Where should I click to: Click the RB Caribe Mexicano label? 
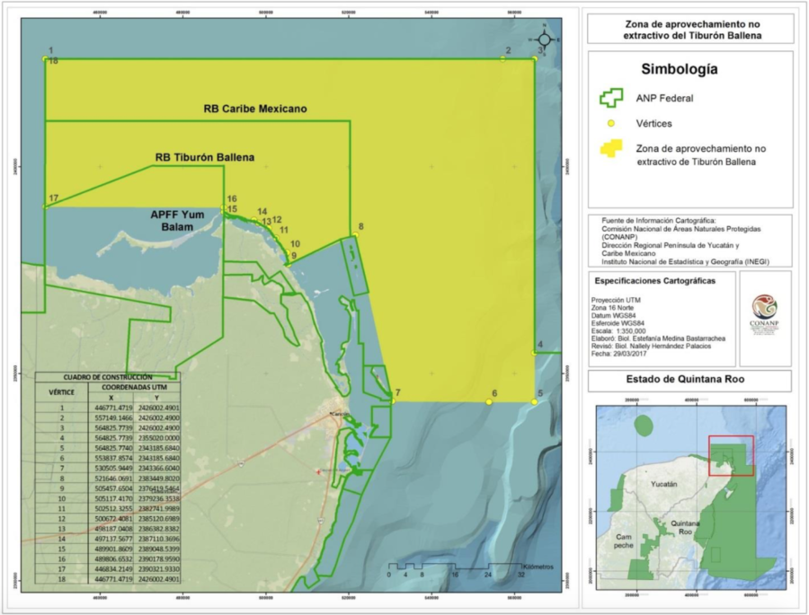255,109
